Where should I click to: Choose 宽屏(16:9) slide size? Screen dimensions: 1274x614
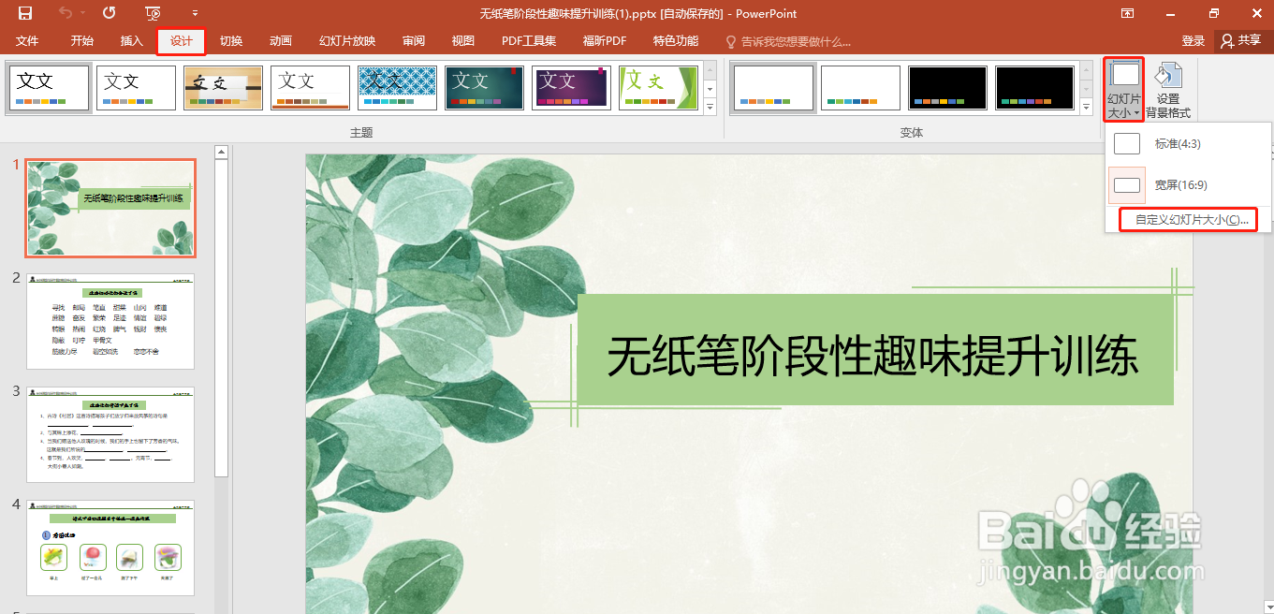(x=1189, y=185)
